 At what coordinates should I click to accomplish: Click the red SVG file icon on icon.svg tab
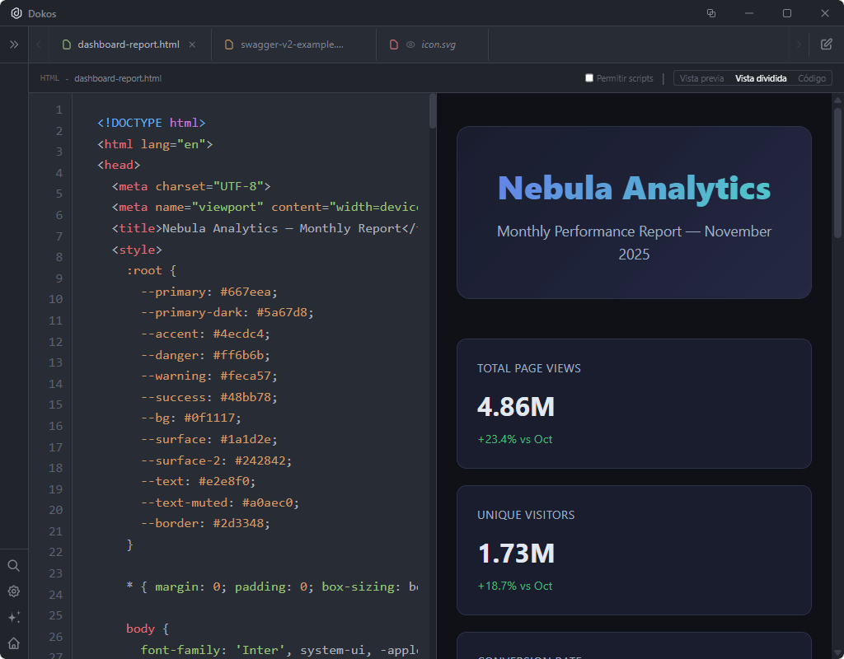(x=393, y=44)
